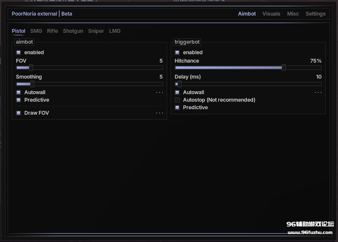Choose the Sniper weapon tab
Viewport: 338px width, 242px height.
pos(96,31)
